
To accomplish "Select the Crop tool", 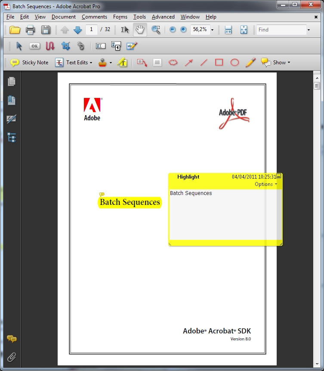I will (x=65, y=46).
